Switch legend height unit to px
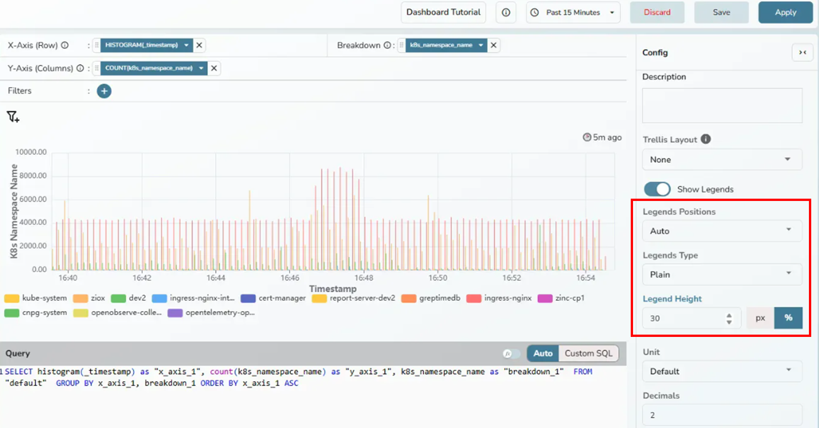 pos(760,318)
